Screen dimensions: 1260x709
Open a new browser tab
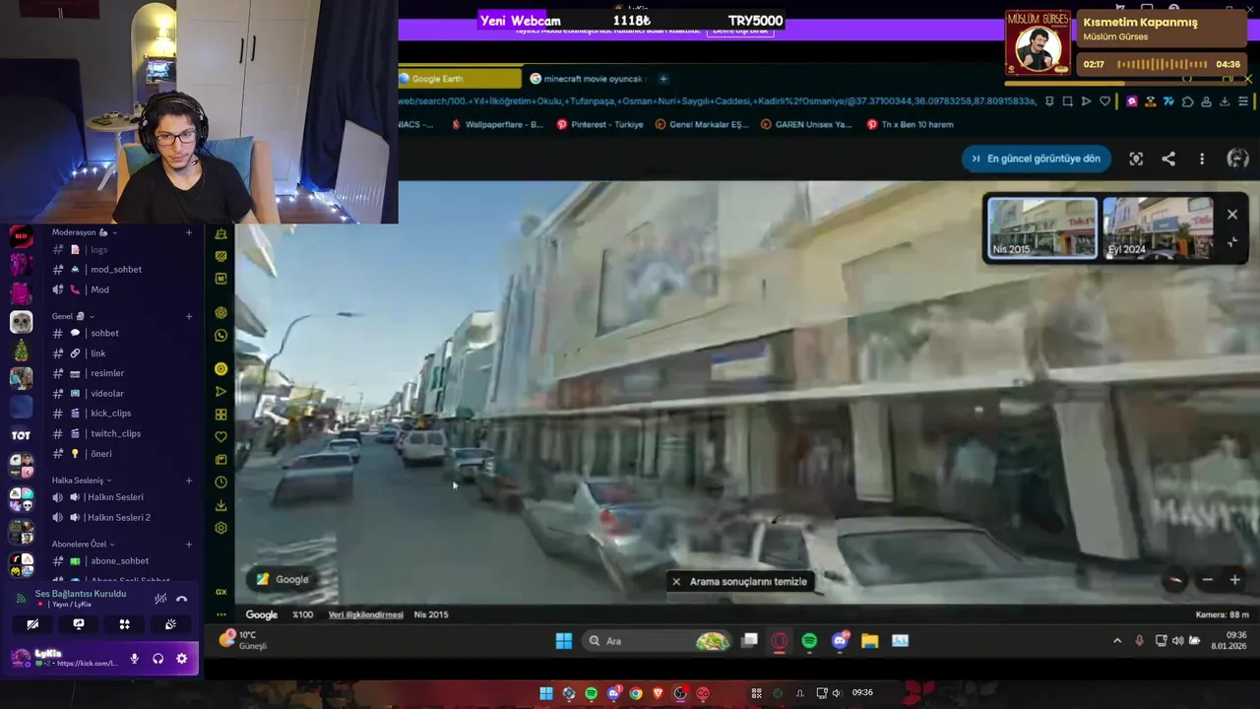tap(663, 79)
